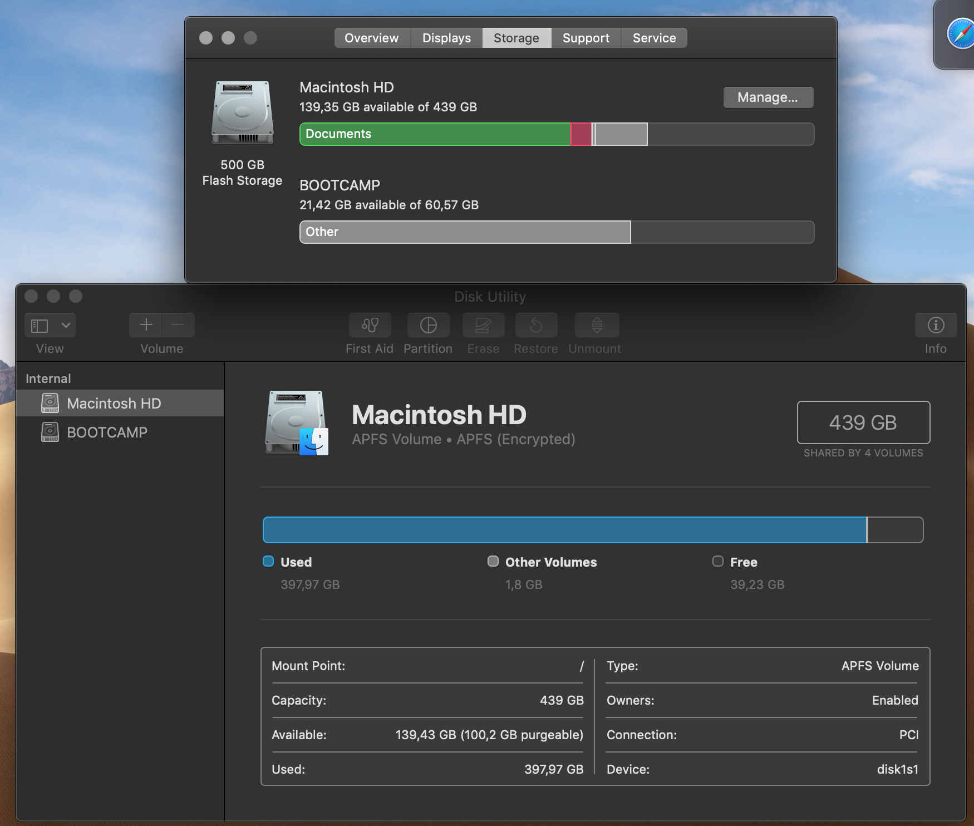Open the Support tab
Viewport: 974px width, 826px height.
(x=586, y=38)
